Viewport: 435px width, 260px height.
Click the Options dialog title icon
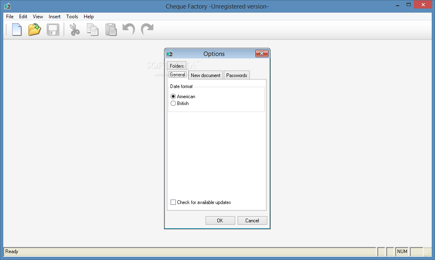coord(169,53)
